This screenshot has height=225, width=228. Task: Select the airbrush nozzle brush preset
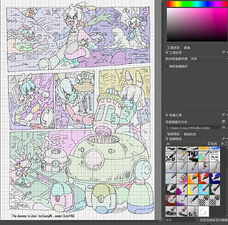[x=204, y=167]
